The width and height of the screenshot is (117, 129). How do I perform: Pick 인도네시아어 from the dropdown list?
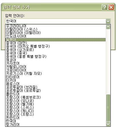tap(56, 36)
